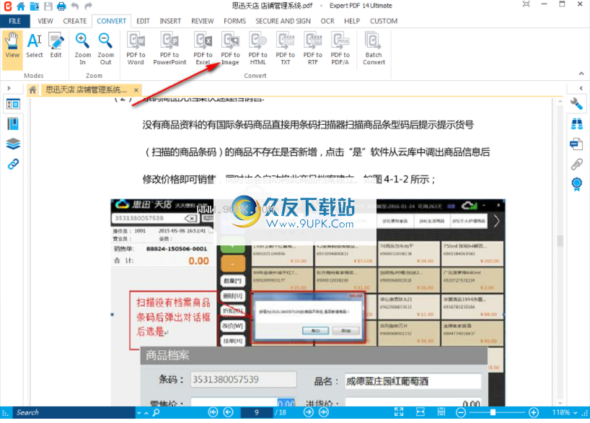Collapse the right tools panel arrow
This screenshot has height=423, width=590.
(581, 88)
